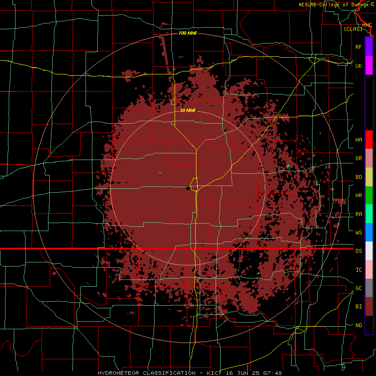
Task: Click the RF purple legend swatch
Action: (369, 47)
